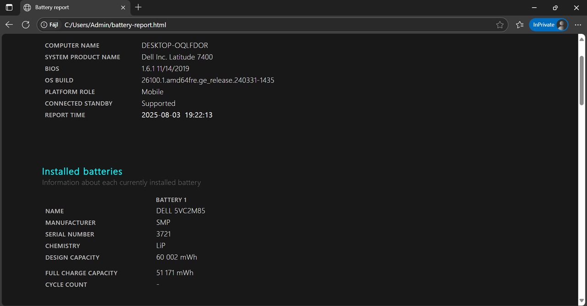Select the manufacturer value SMP

coord(163,222)
